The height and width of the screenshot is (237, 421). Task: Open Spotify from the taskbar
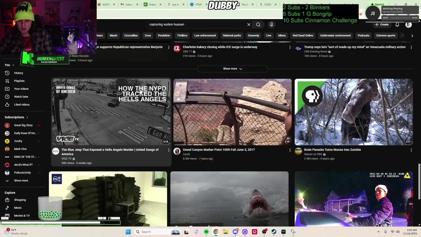click(206, 232)
